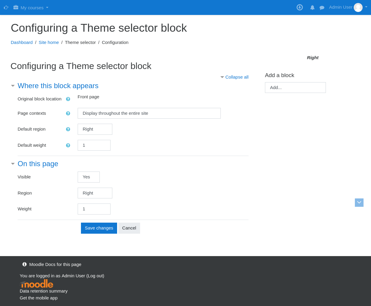
Task: Show help for Default region
Action: [68, 129]
